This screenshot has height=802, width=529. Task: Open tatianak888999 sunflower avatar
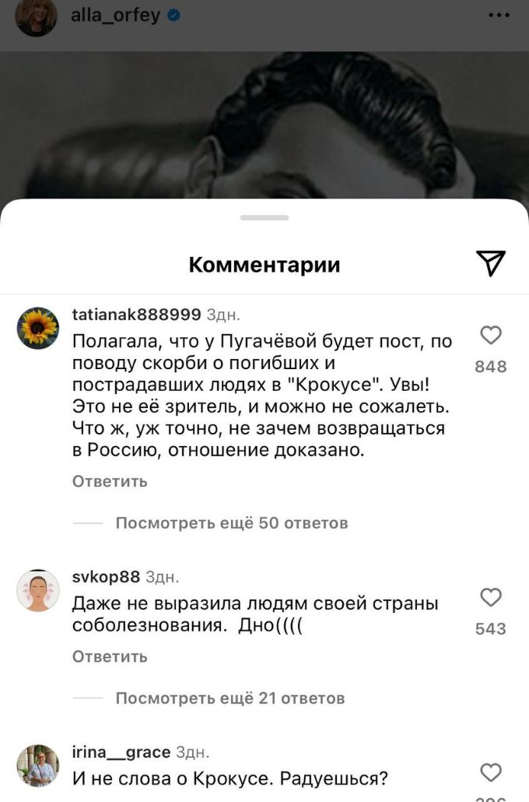coord(38,329)
